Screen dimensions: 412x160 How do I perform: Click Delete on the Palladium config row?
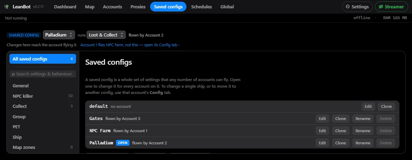pyautogui.click(x=386, y=143)
